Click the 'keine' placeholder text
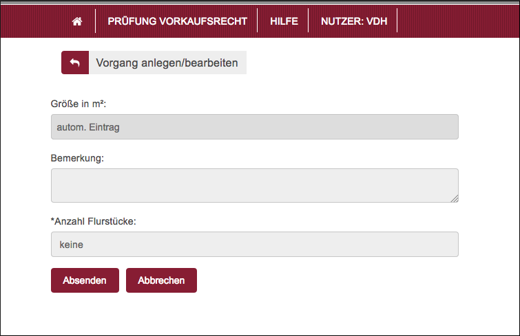The image size is (520, 336). click(72, 244)
